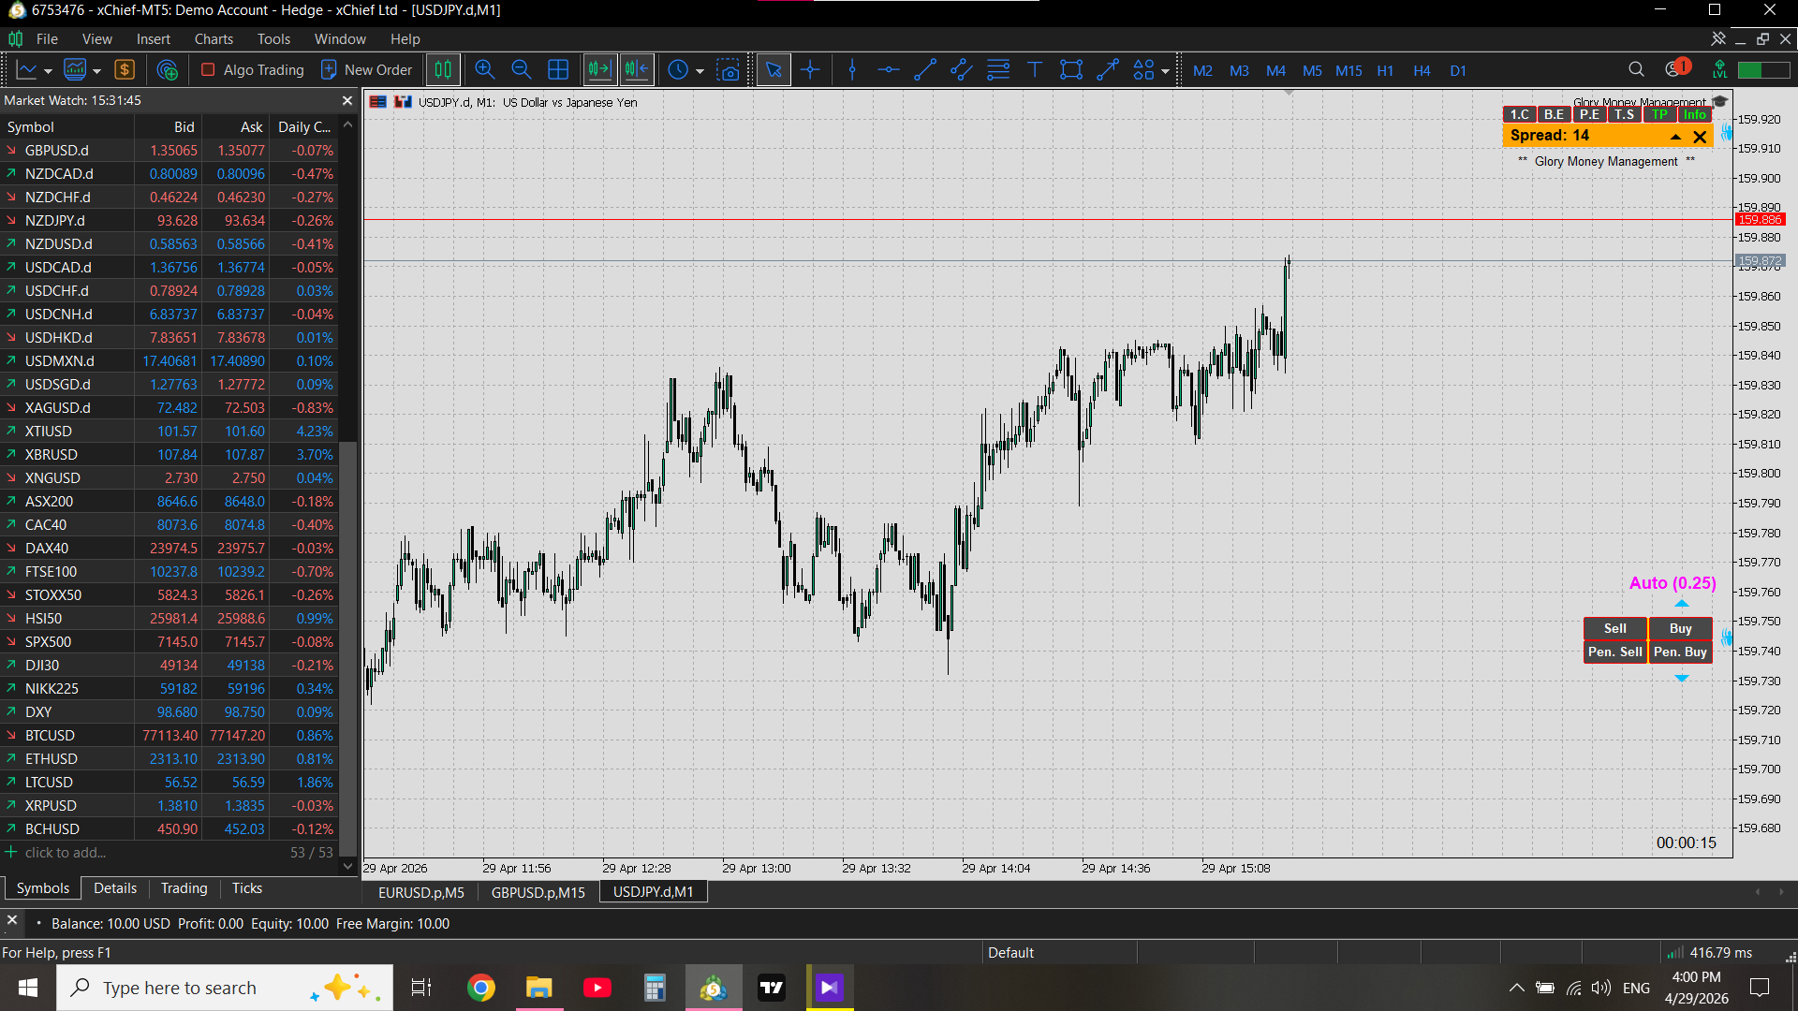
Task: Click the TP button on Glory panel
Action: click(x=1660, y=114)
